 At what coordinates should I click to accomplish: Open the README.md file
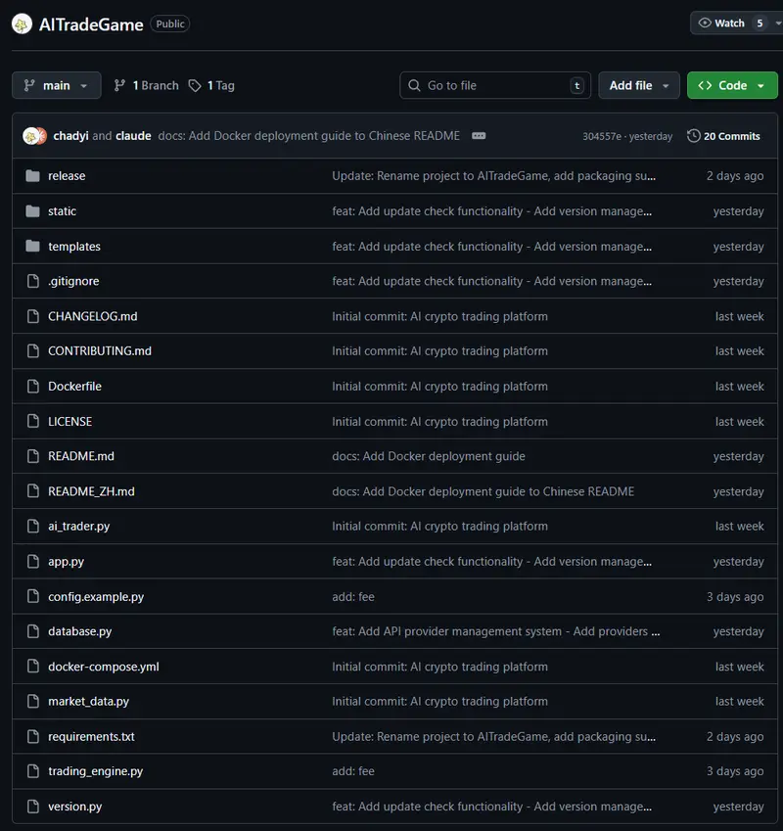[x=81, y=456]
